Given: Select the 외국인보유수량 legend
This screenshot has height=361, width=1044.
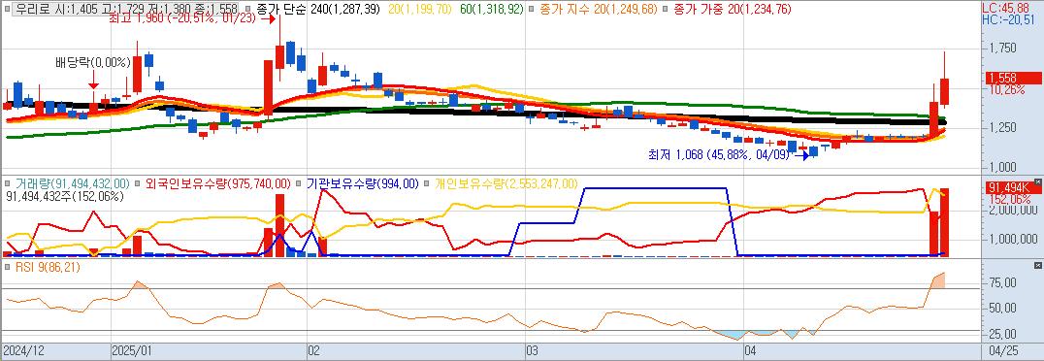Looking at the screenshot, I should [217, 183].
